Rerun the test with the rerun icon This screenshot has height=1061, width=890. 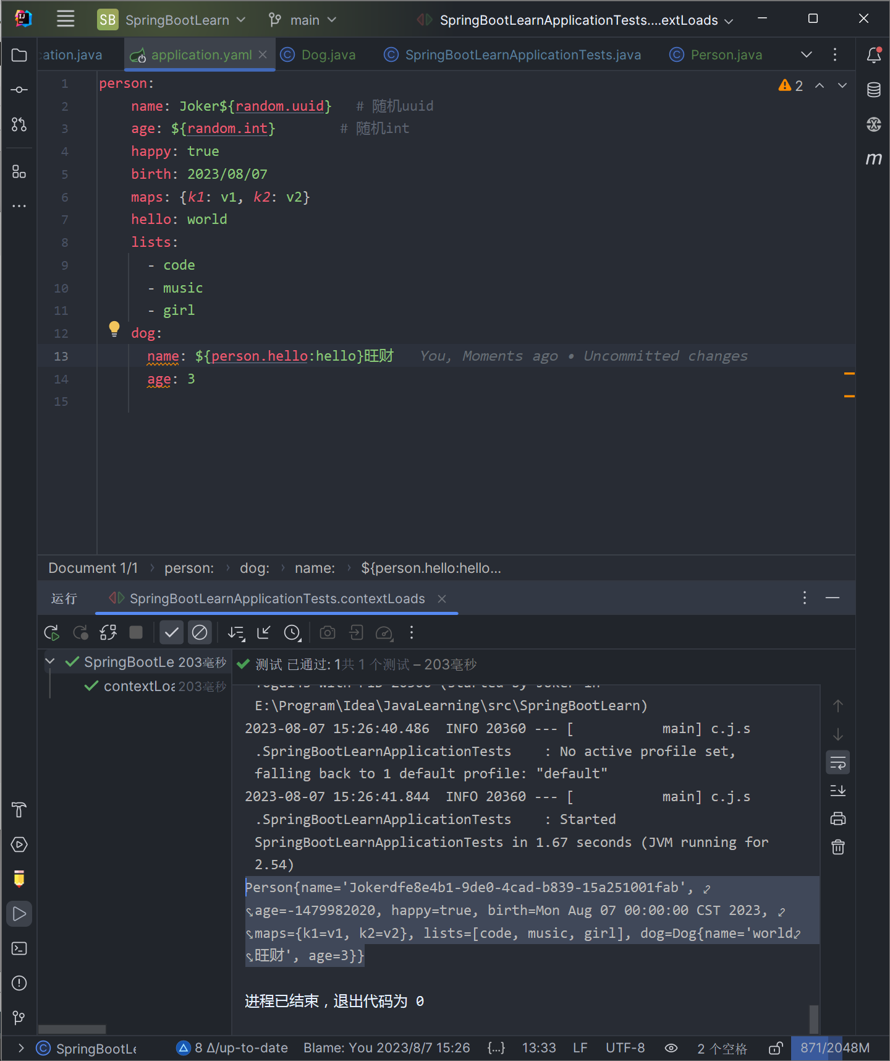tap(52, 632)
